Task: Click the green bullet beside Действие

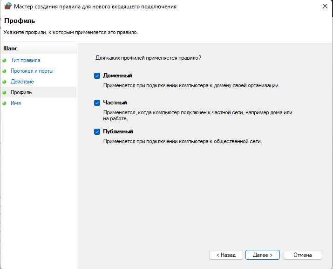Action: click(4, 82)
